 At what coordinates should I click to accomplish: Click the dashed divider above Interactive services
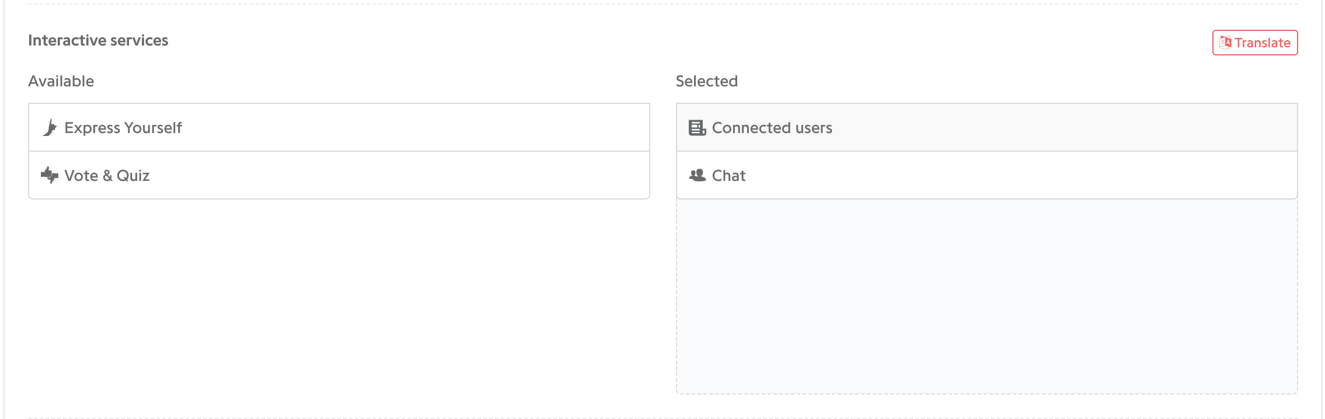(662, 4)
